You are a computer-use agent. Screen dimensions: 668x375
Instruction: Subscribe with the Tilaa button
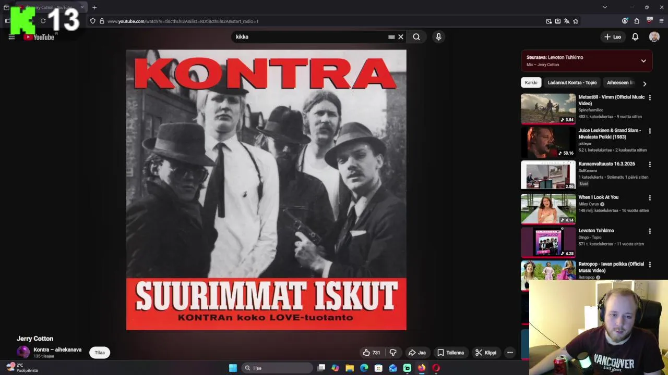coord(100,353)
